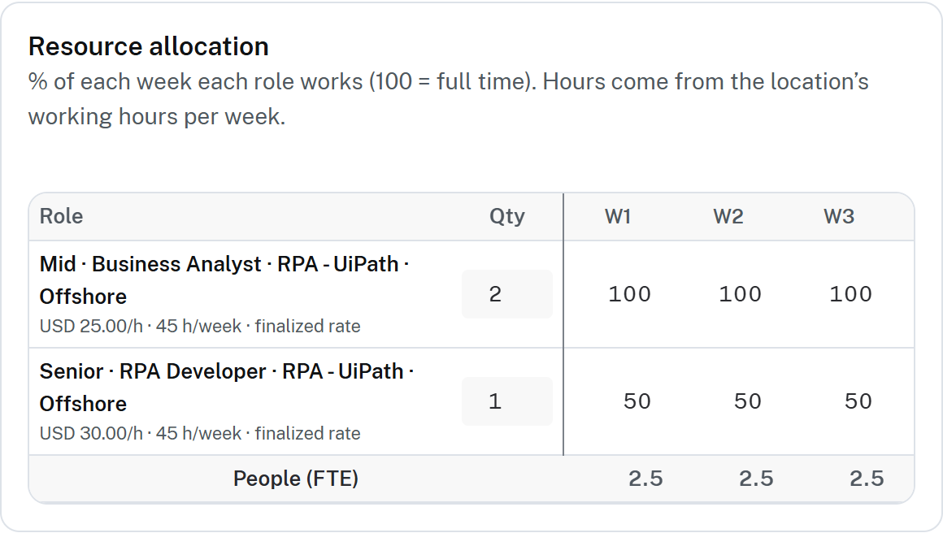Select the W2 column header
This screenshot has width=943, height=533.
point(728,216)
